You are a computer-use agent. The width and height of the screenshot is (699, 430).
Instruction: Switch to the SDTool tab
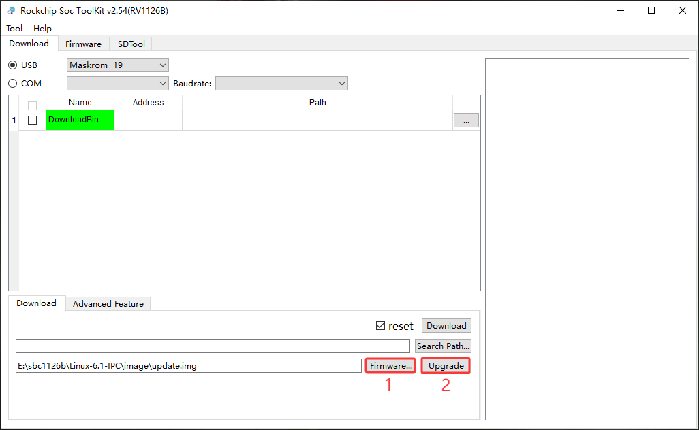[x=131, y=44]
